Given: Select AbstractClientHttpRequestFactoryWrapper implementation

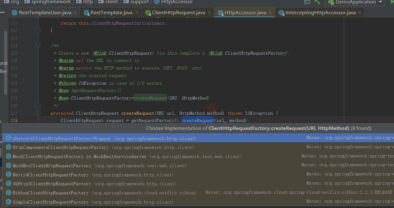Looking at the screenshot, I should tap(198, 138).
